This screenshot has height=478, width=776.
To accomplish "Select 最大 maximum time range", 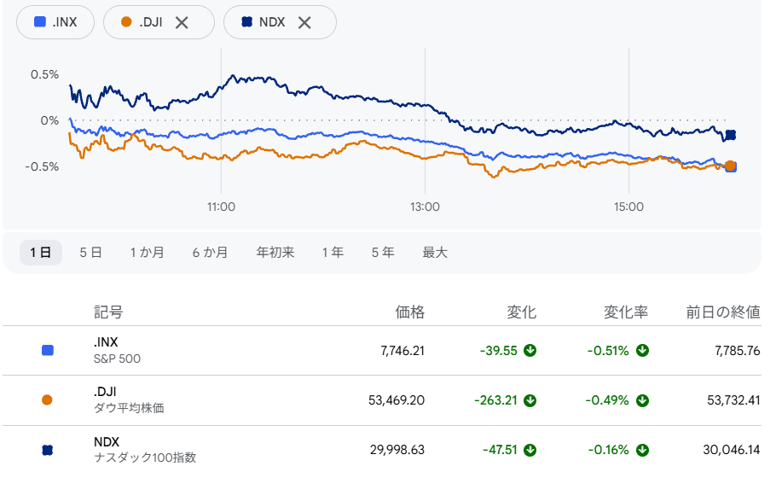I will coord(435,253).
